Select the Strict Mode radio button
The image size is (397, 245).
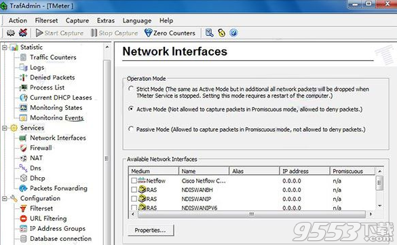point(131,89)
